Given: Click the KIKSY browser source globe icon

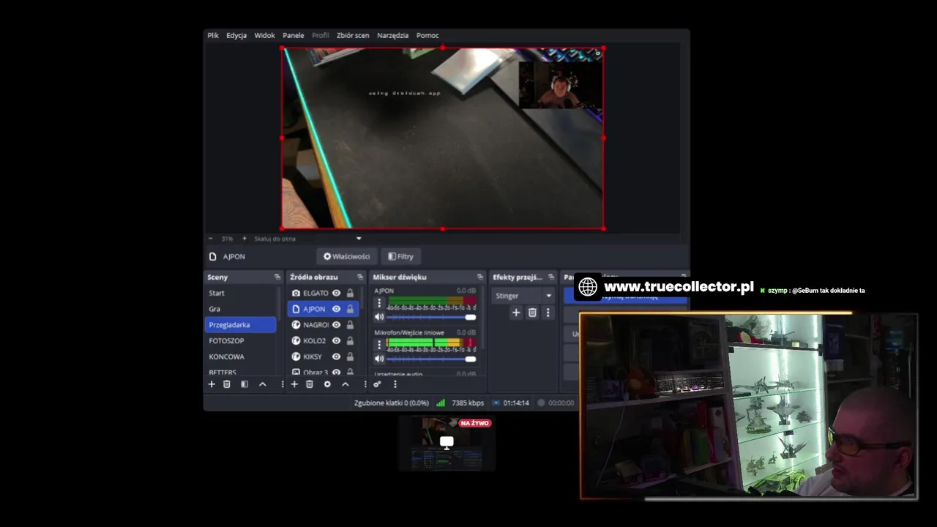Looking at the screenshot, I should tap(296, 356).
